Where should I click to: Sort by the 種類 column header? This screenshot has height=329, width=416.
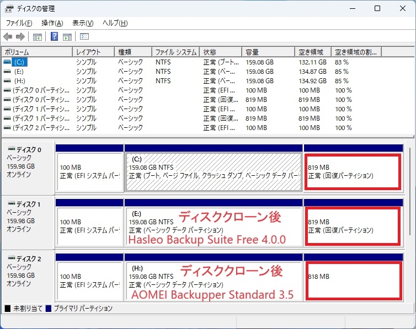(x=133, y=52)
